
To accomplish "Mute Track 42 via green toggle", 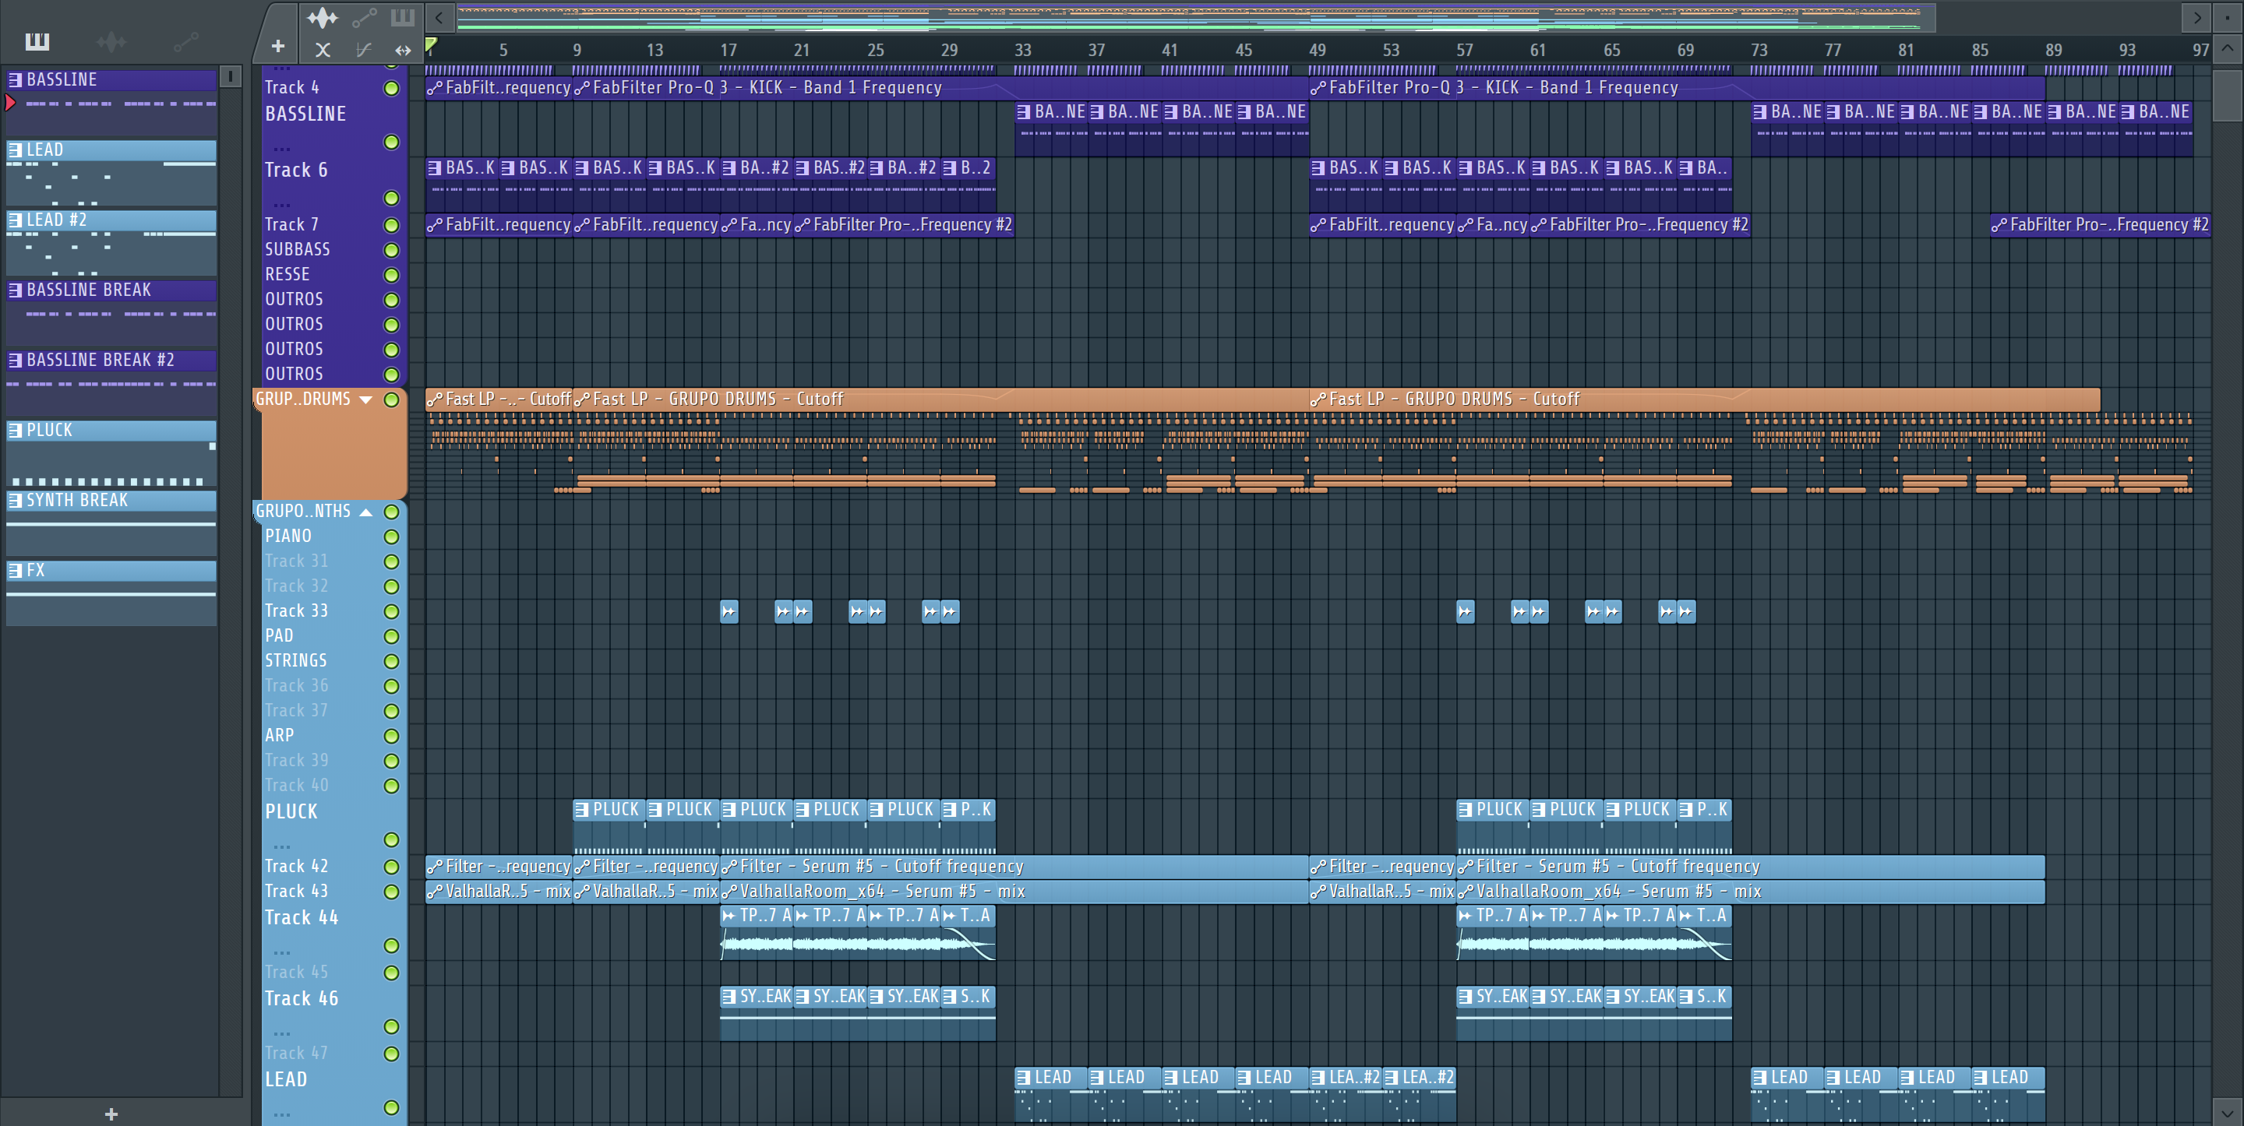I will (391, 867).
